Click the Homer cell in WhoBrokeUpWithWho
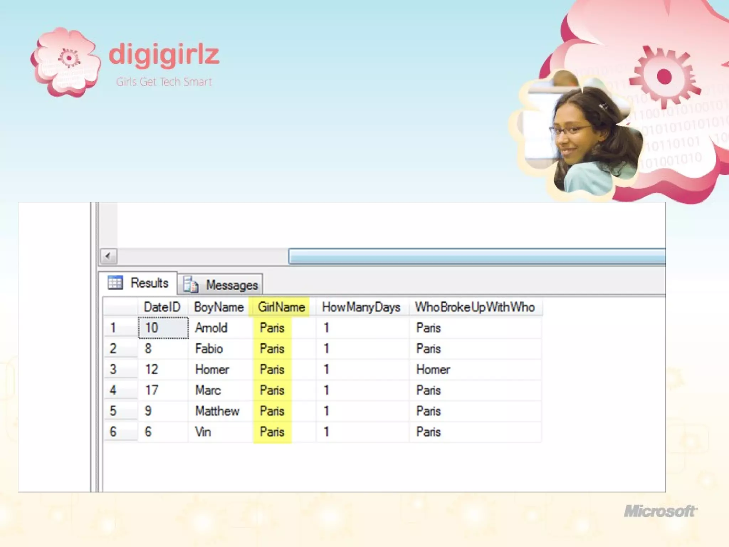Image resolution: width=729 pixels, height=547 pixels. point(433,369)
